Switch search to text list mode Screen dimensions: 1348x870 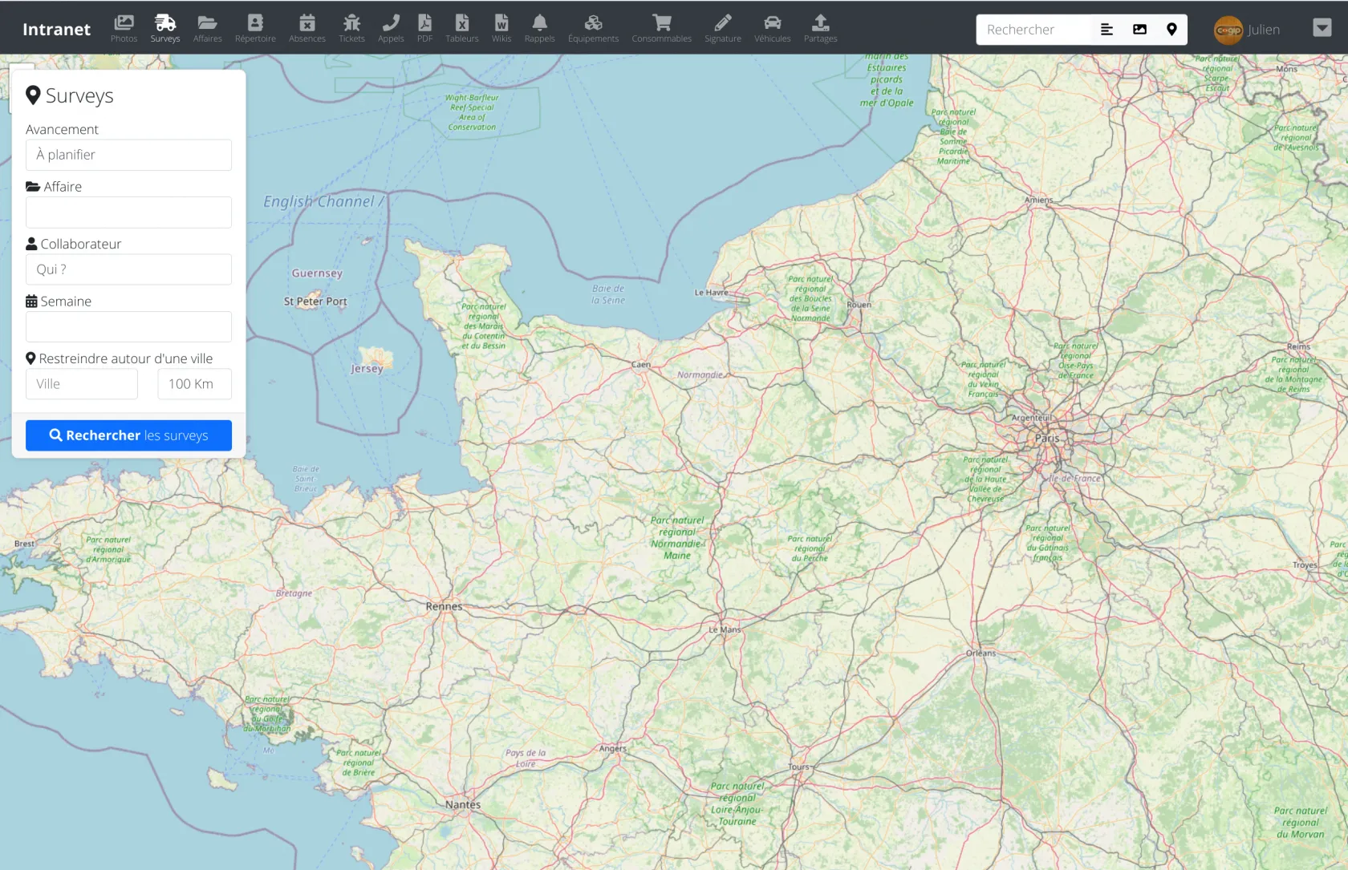click(1106, 30)
